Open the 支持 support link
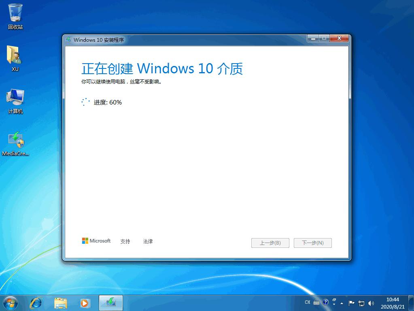414x311 pixels. [x=125, y=241]
